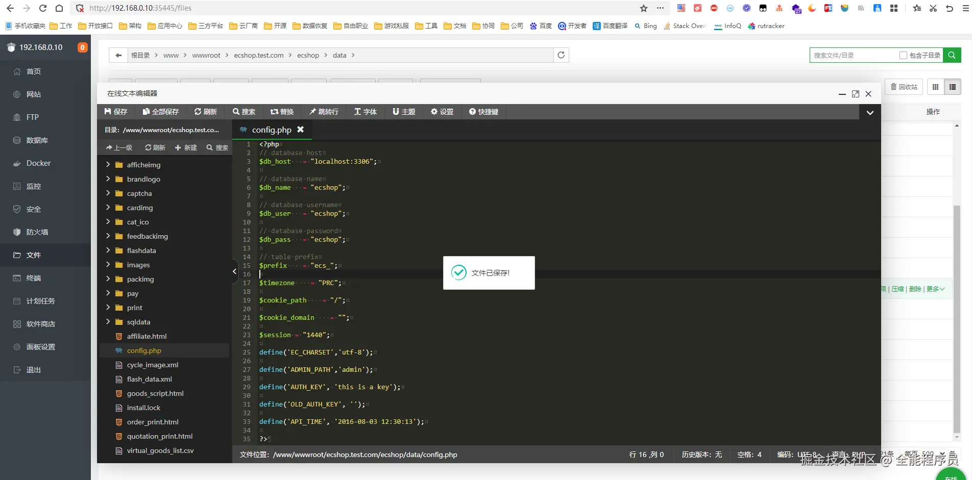Click browser reload button
The height and width of the screenshot is (480, 972).
click(x=43, y=8)
